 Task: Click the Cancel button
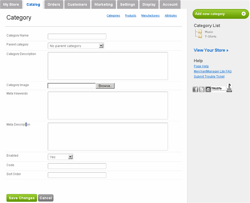46,198
